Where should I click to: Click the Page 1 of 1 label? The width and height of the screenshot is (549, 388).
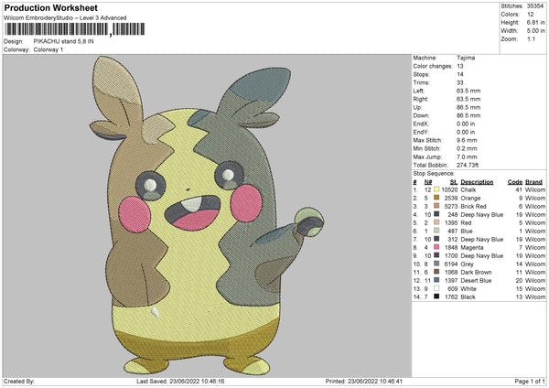(x=530, y=382)
